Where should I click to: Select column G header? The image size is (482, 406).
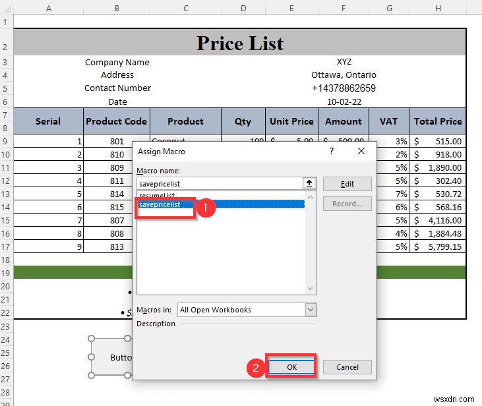(389, 9)
